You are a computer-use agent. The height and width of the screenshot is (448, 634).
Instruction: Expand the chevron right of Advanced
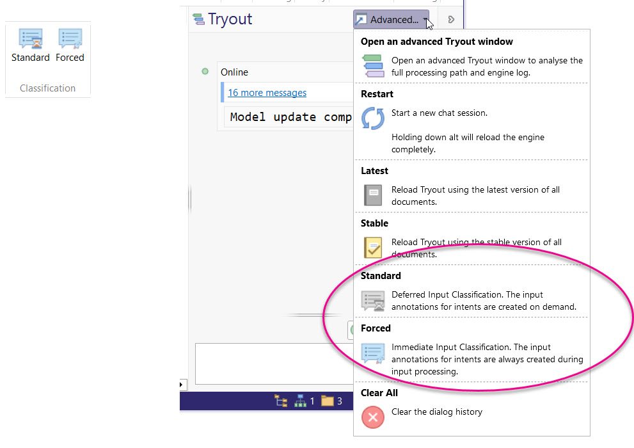(x=451, y=20)
